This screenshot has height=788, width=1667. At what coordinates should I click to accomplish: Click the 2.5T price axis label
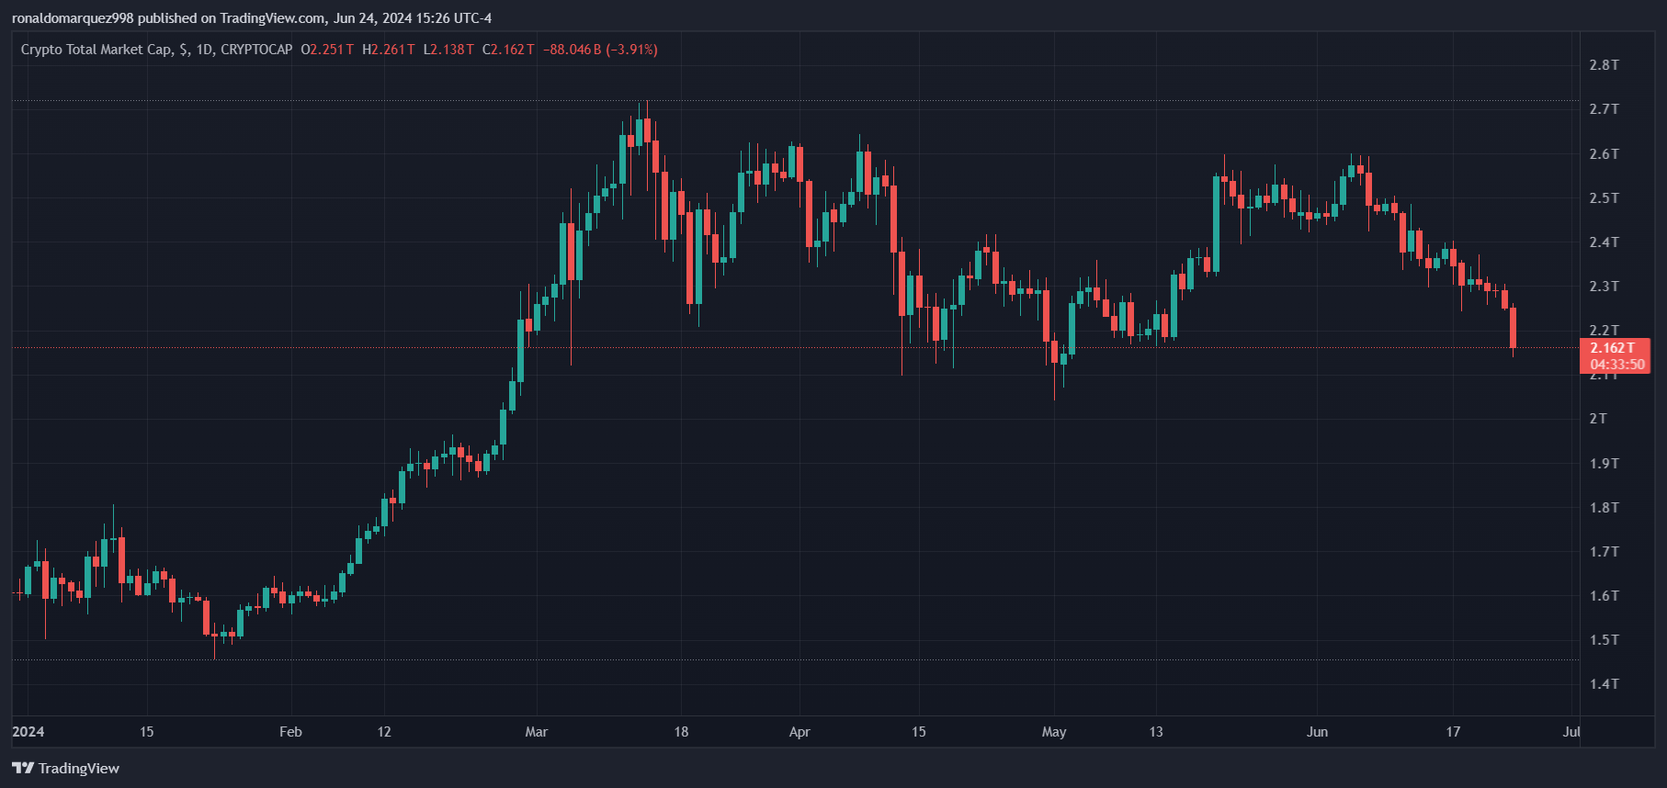tap(1605, 198)
